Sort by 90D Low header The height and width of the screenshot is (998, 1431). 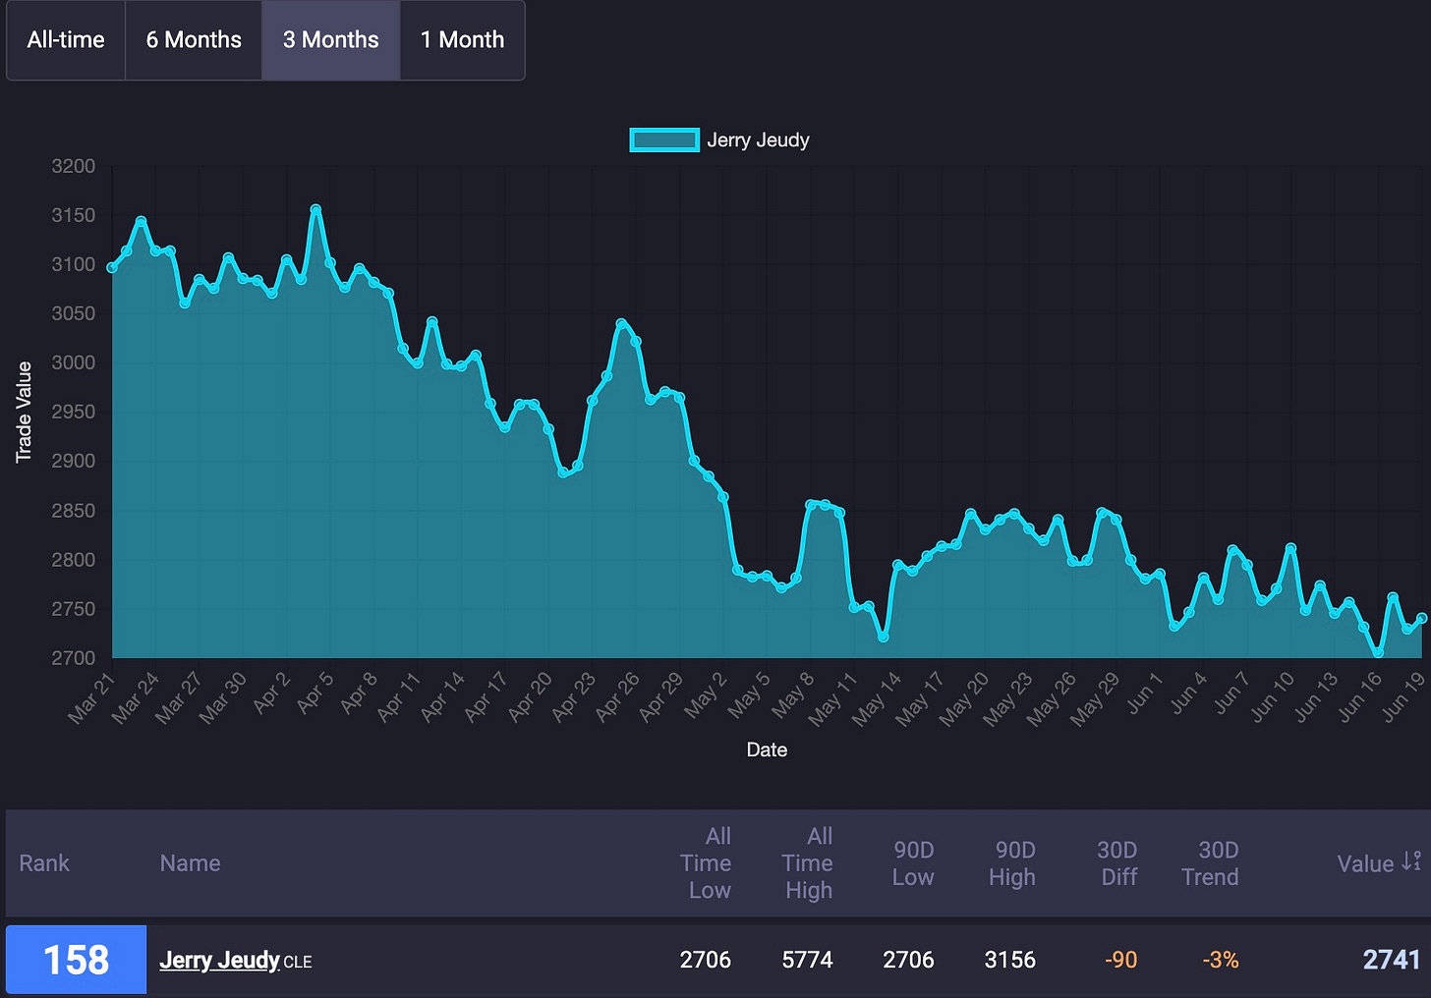tap(913, 863)
